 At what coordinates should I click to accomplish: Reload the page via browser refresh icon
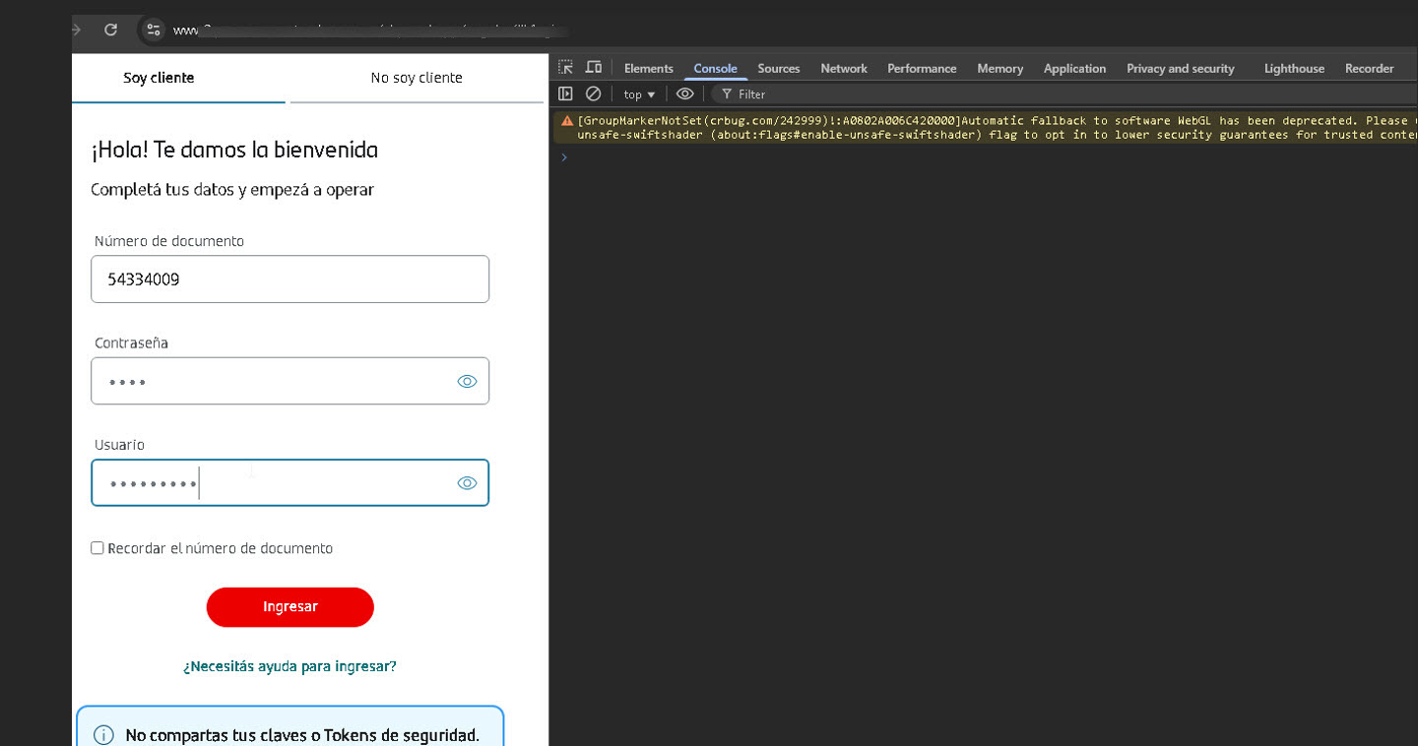[x=108, y=30]
